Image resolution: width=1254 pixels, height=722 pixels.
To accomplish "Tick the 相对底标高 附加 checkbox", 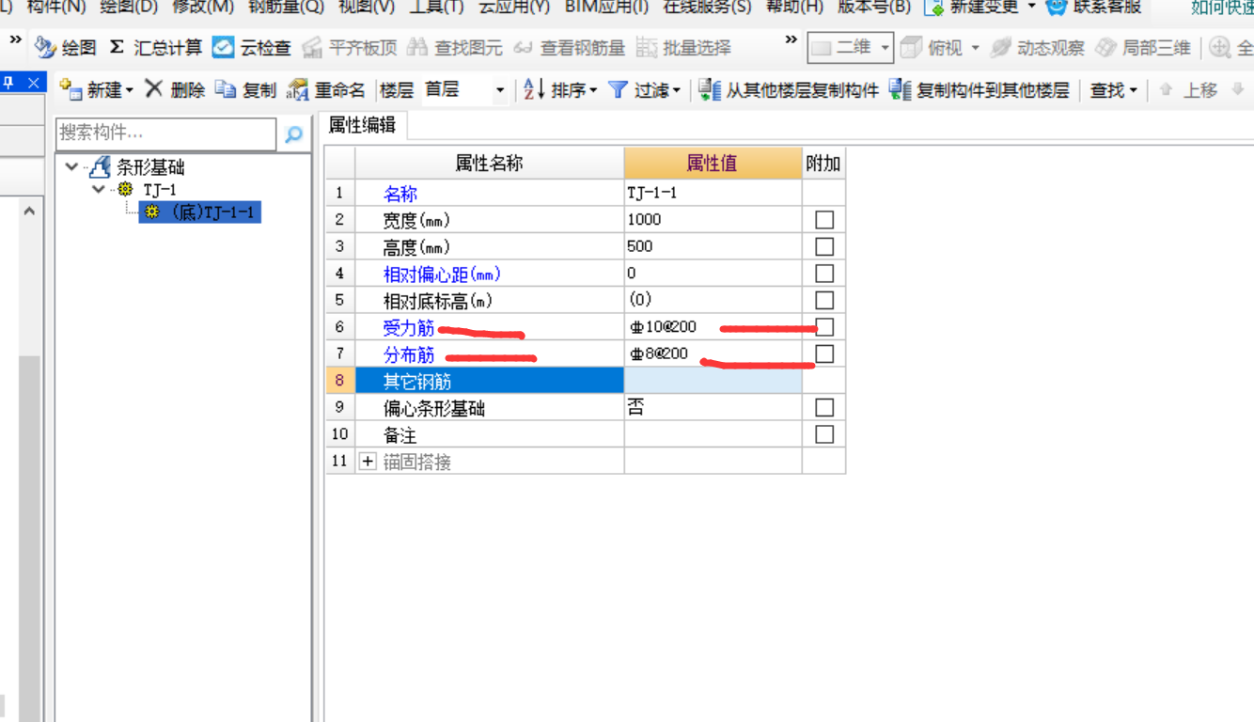I will click(x=824, y=300).
